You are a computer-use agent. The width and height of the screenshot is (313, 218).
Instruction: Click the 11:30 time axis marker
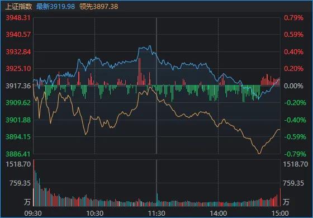(156, 214)
